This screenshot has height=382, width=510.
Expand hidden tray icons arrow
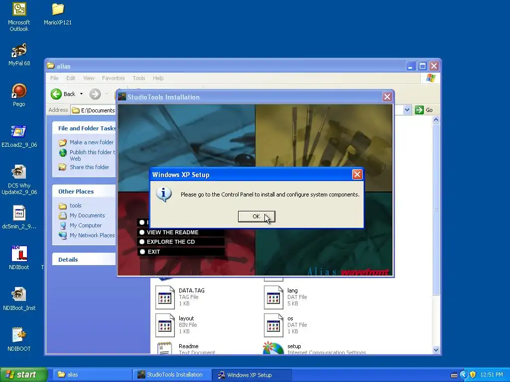tap(463, 375)
